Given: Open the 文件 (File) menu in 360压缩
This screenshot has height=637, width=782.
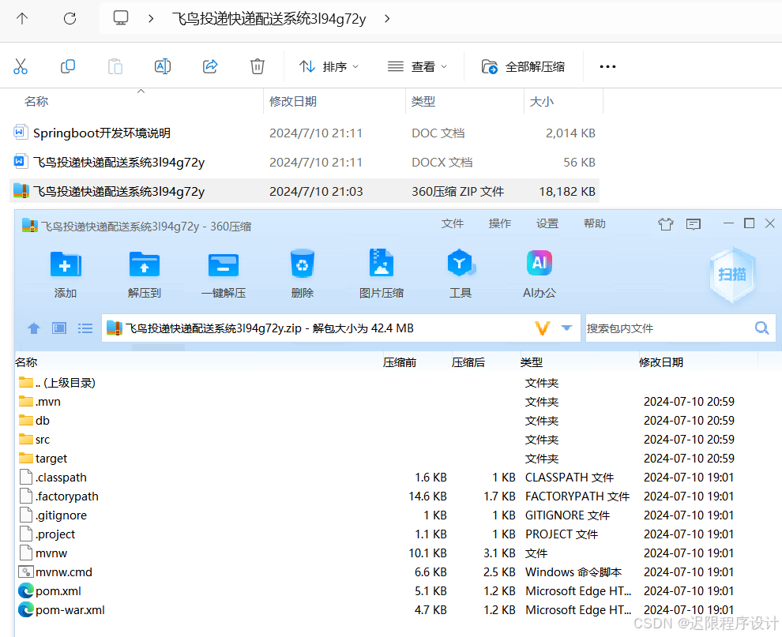Looking at the screenshot, I should coord(452,223).
